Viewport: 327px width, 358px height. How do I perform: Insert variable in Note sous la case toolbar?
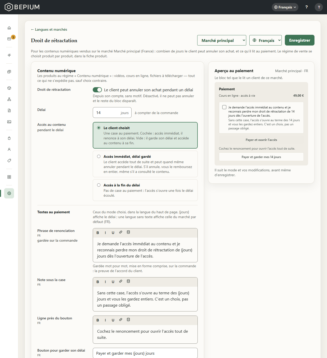(128, 282)
